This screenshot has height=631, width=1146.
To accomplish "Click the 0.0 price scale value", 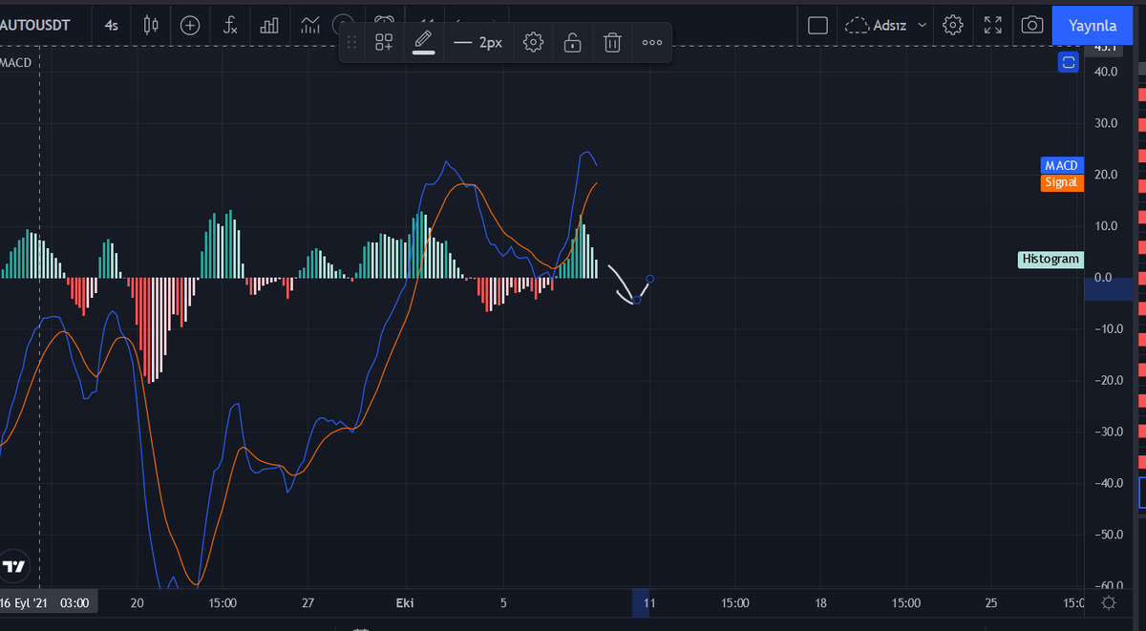I will (1103, 278).
